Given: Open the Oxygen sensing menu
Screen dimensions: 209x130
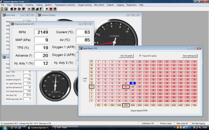Looking at the screenshot, I should [85, 5].
